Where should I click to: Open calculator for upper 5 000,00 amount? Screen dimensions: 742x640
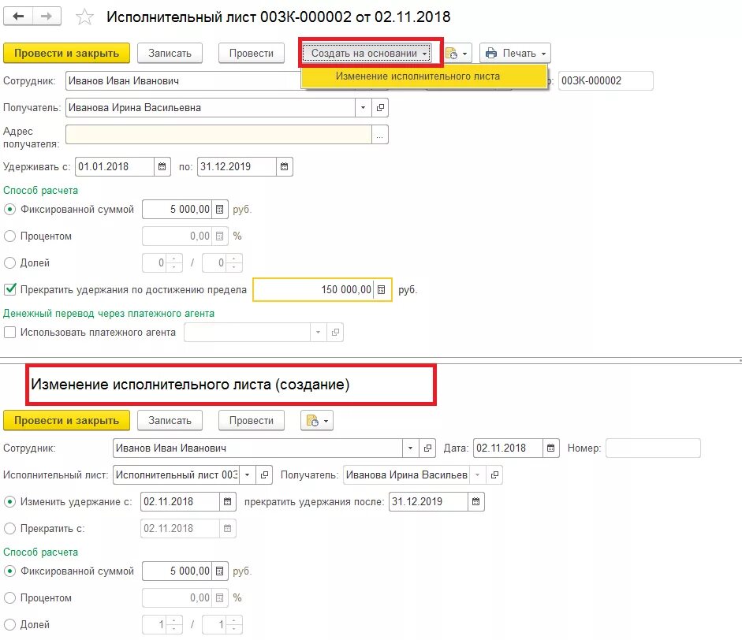pos(219,209)
